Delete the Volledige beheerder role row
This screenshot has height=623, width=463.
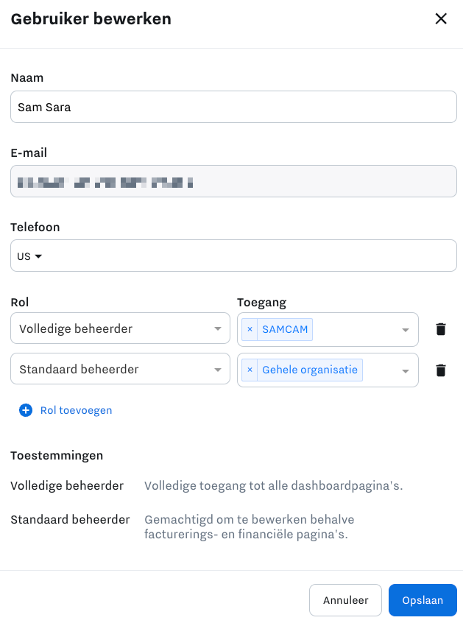pyautogui.click(x=441, y=329)
